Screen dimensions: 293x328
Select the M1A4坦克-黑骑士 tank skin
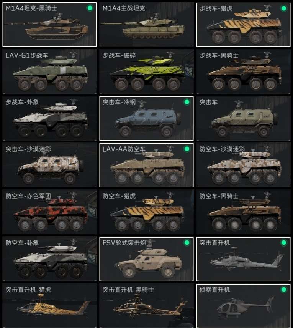(50, 25)
